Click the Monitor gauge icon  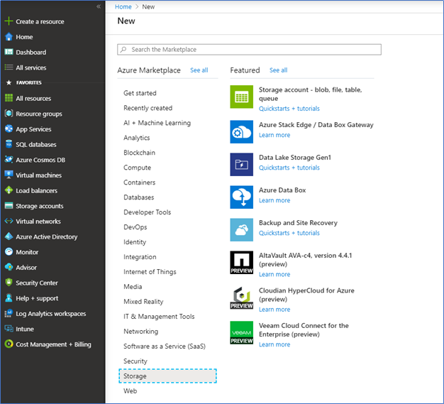[x=9, y=252]
